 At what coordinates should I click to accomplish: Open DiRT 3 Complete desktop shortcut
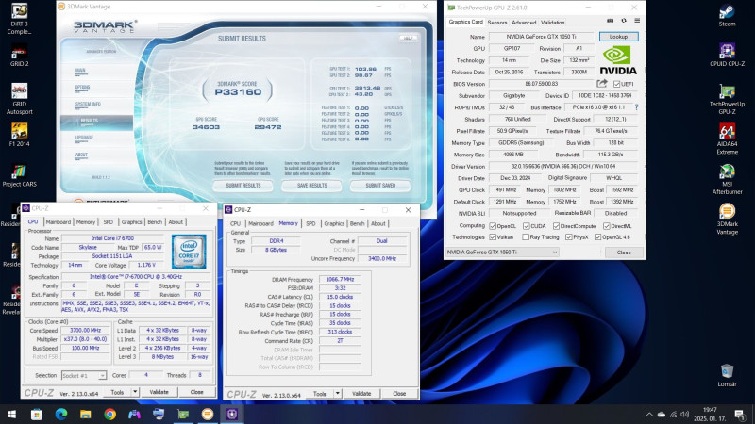(19, 19)
